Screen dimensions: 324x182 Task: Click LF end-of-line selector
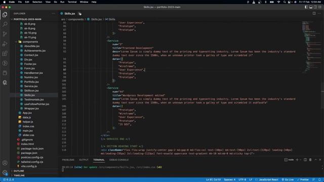click(x=251, y=180)
